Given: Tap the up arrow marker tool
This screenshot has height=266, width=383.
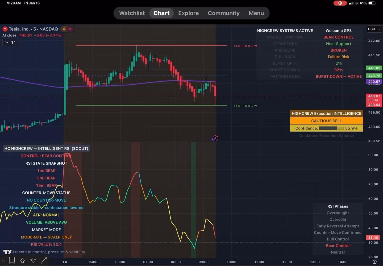Looking at the screenshot, I should [x=23, y=260].
